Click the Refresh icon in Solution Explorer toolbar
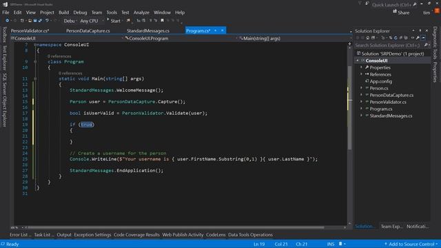441x248 pixels. 396,38
